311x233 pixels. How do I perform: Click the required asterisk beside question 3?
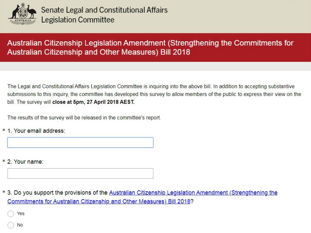(x=4, y=193)
